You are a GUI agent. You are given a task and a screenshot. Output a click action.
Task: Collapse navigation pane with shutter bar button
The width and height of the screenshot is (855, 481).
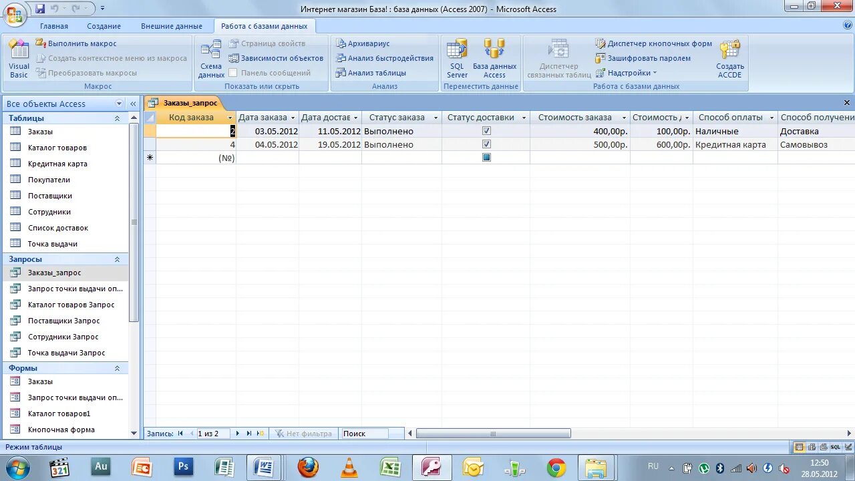(133, 104)
